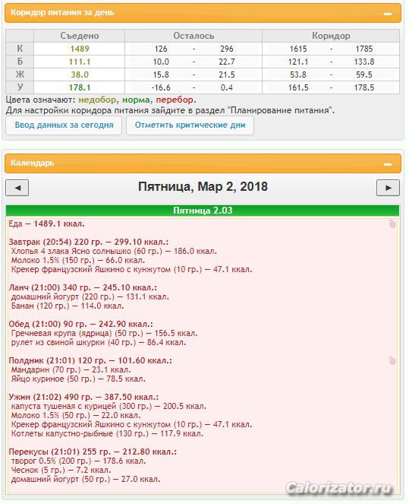Select the green Пятница 2.03 day header
This screenshot has width=409, height=504.
(x=203, y=211)
